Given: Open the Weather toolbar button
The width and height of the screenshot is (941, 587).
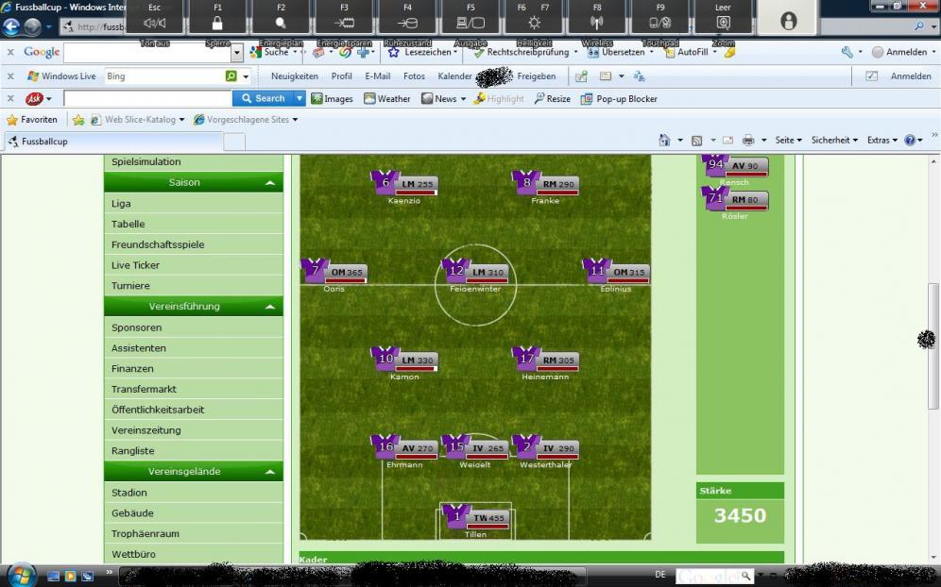Looking at the screenshot, I should coord(387,98).
